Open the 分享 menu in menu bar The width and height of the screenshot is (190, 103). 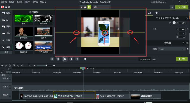(x=35, y=2)
